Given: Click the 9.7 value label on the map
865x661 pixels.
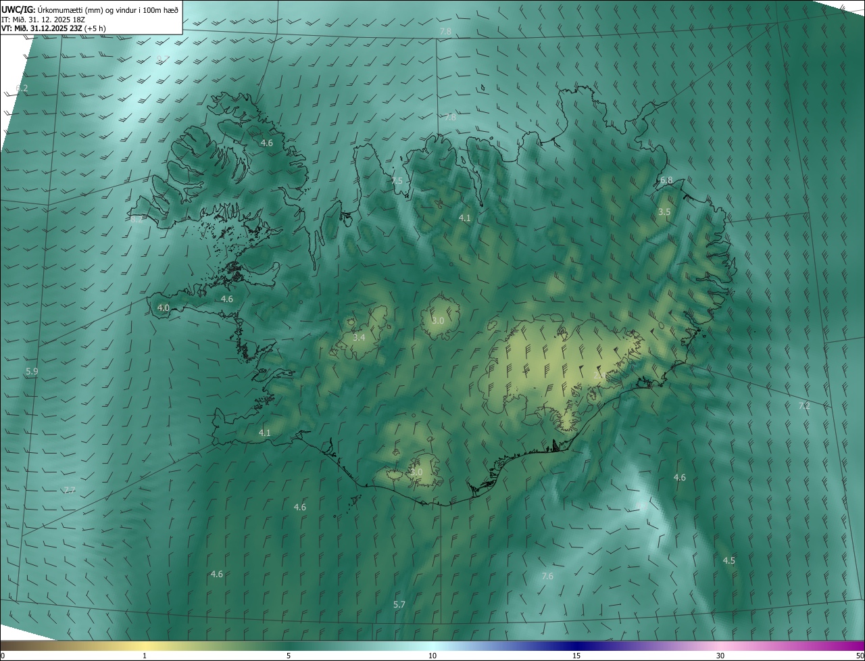Looking at the screenshot, I should tap(162, 59).
